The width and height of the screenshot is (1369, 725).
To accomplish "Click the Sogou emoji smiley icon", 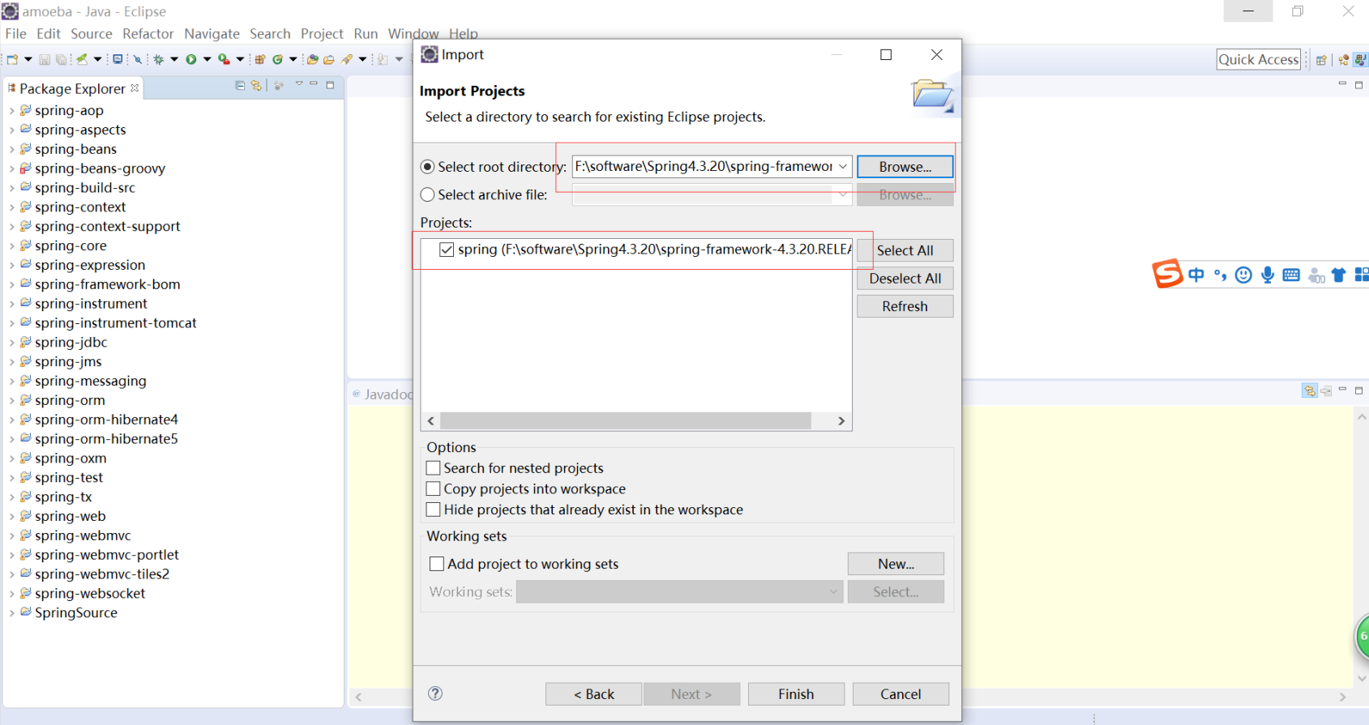I will click(x=1243, y=275).
